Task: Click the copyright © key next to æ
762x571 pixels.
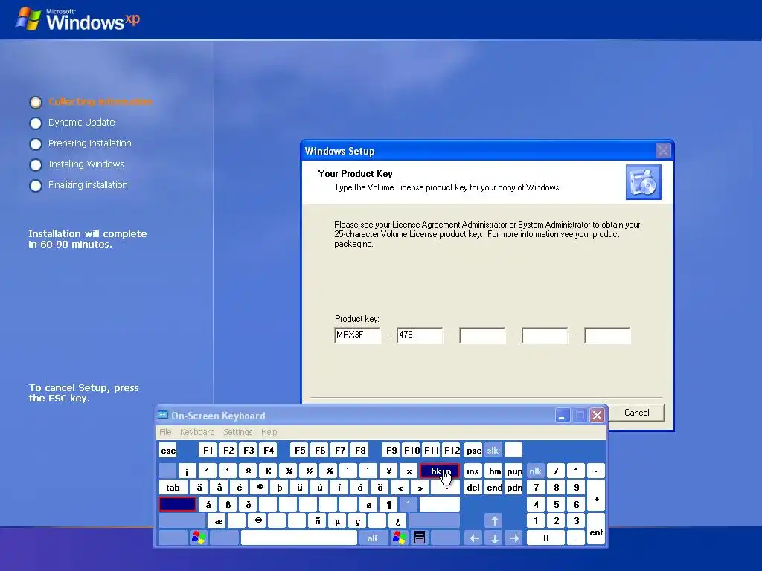Action: pyautogui.click(x=258, y=521)
